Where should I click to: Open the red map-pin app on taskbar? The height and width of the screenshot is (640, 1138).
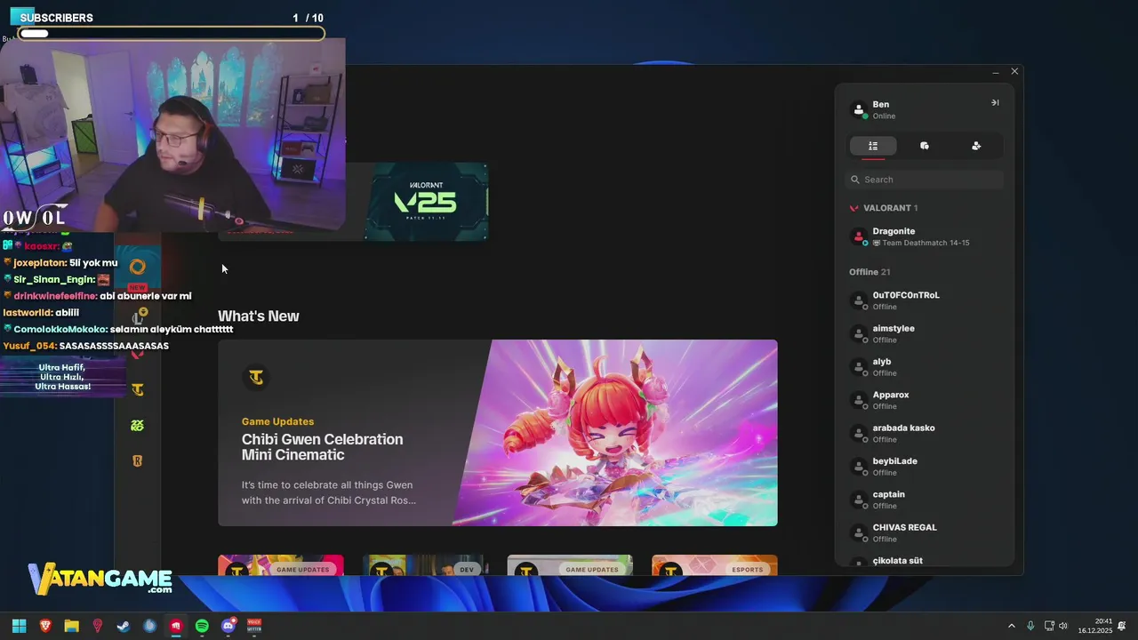[x=98, y=626]
